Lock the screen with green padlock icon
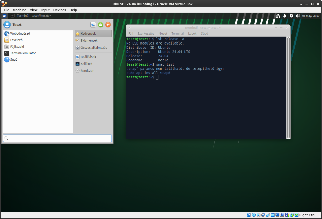This screenshot has height=219, width=322. [x=101, y=25]
